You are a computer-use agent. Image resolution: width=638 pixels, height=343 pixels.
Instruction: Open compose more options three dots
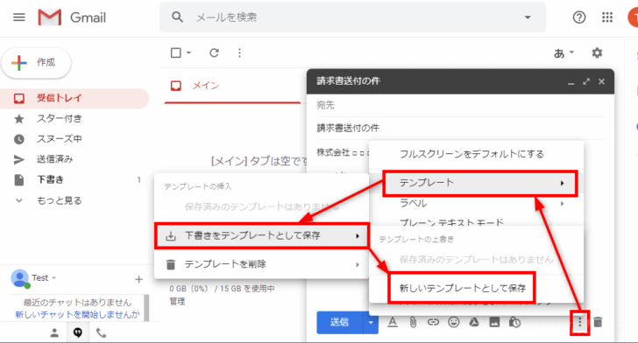tap(580, 323)
